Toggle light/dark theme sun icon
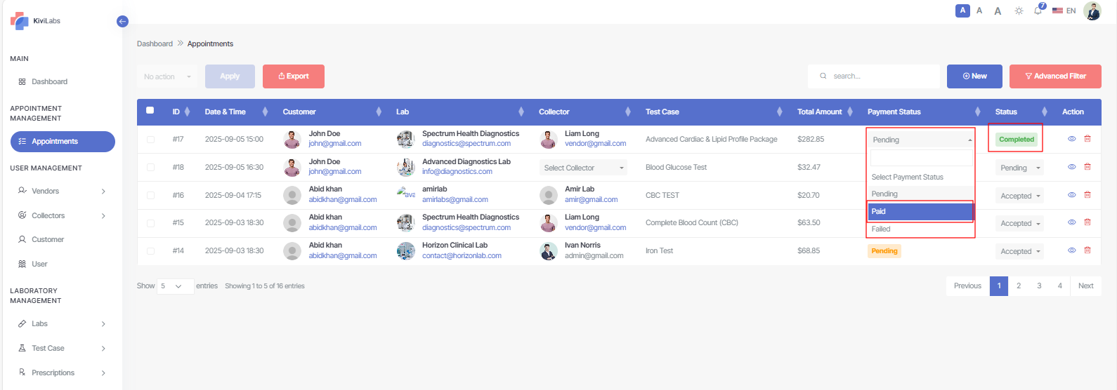The image size is (1117, 390). point(1019,11)
